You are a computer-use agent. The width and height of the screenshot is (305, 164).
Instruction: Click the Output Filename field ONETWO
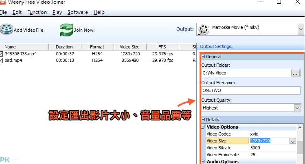tap(251, 91)
